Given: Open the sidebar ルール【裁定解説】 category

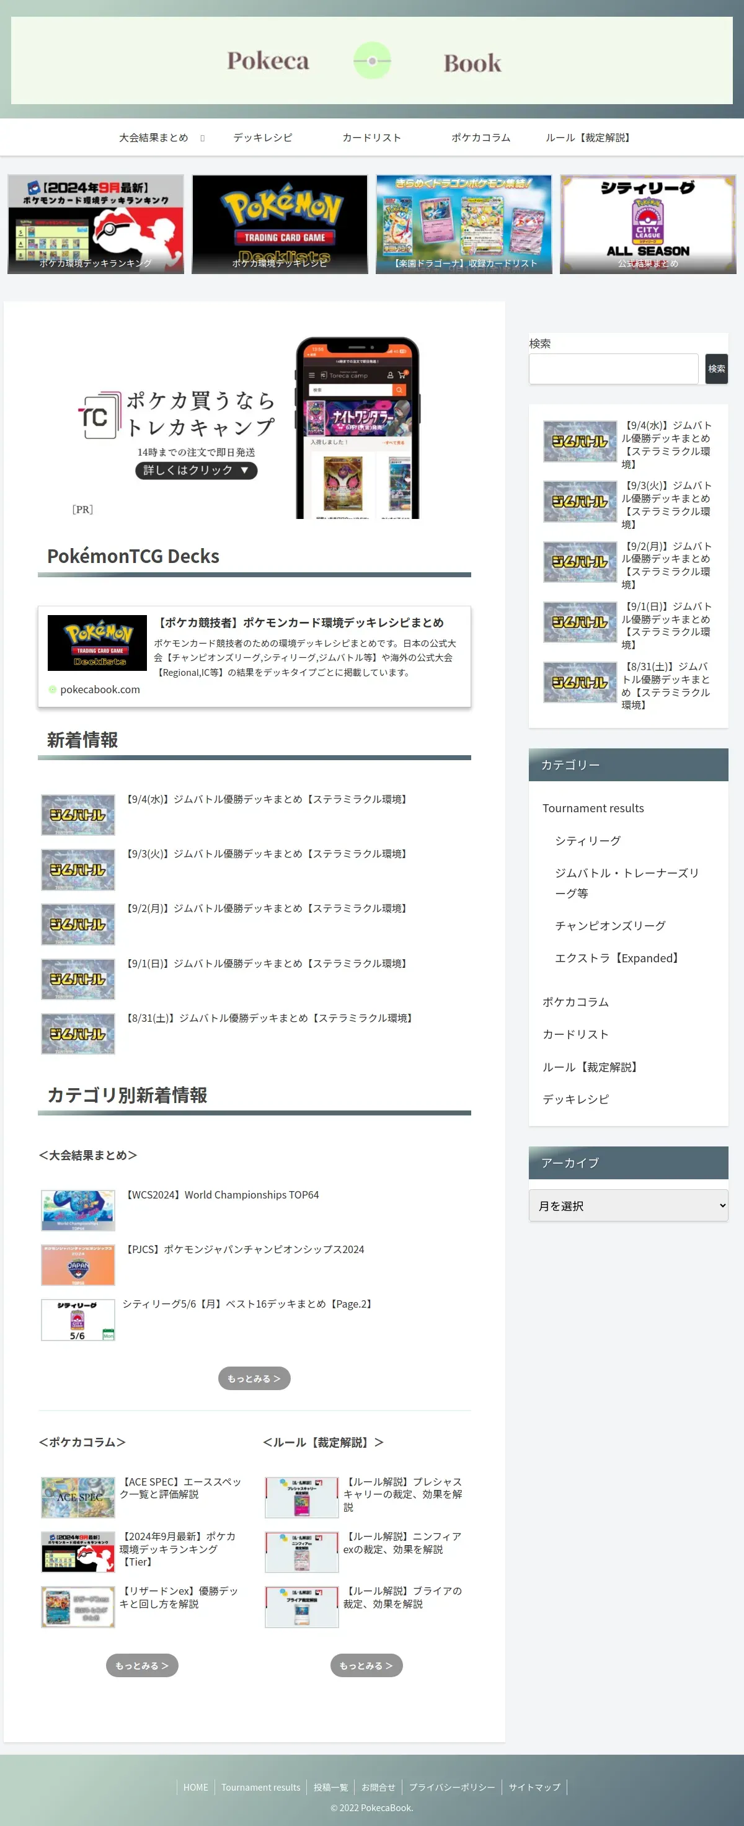Looking at the screenshot, I should [x=591, y=1067].
